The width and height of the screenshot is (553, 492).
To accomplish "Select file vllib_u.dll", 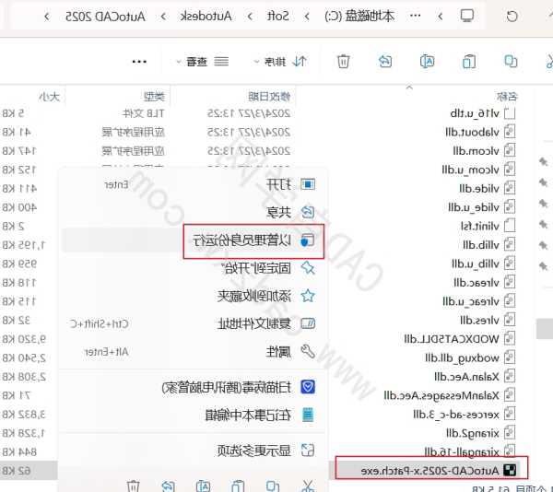I will pos(475,264).
